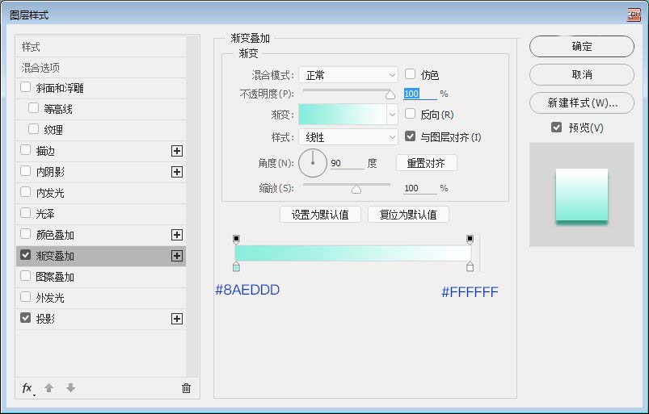Close the 图层样式 dialog window

(x=634, y=15)
